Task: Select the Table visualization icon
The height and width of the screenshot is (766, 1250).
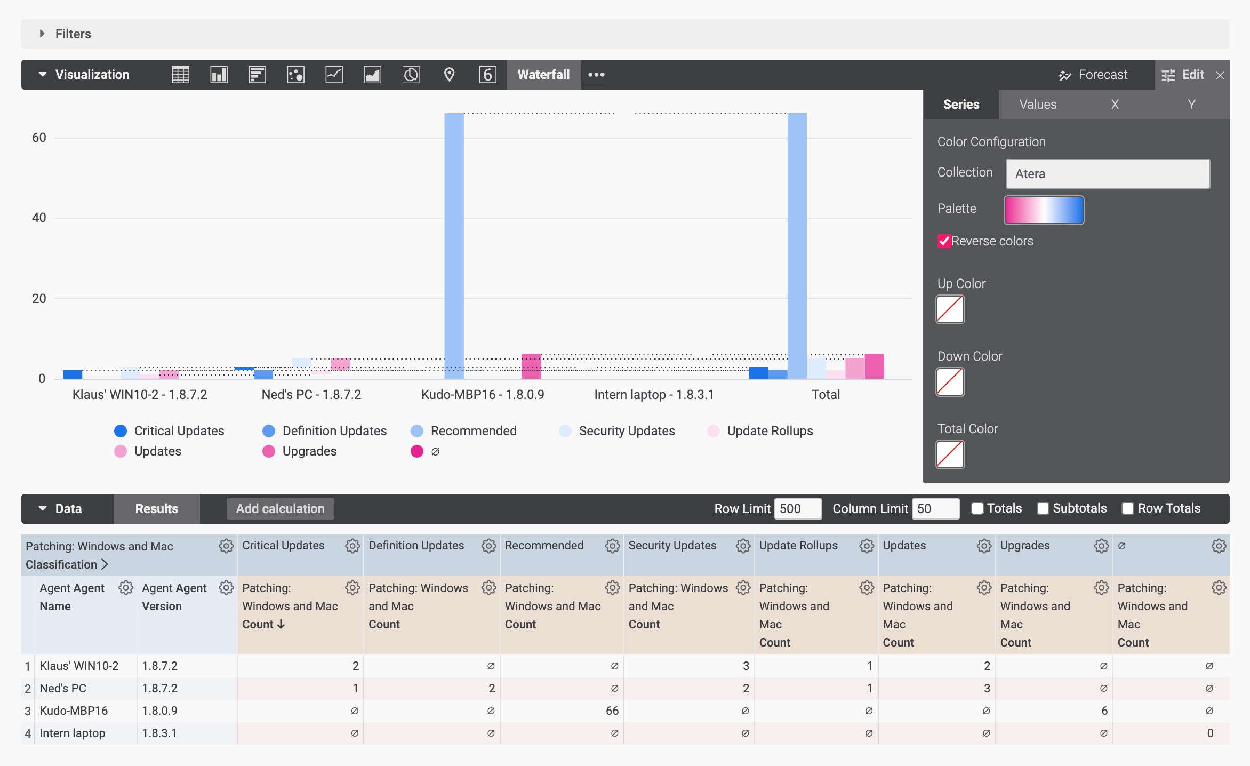Action: tap(180, 75)
